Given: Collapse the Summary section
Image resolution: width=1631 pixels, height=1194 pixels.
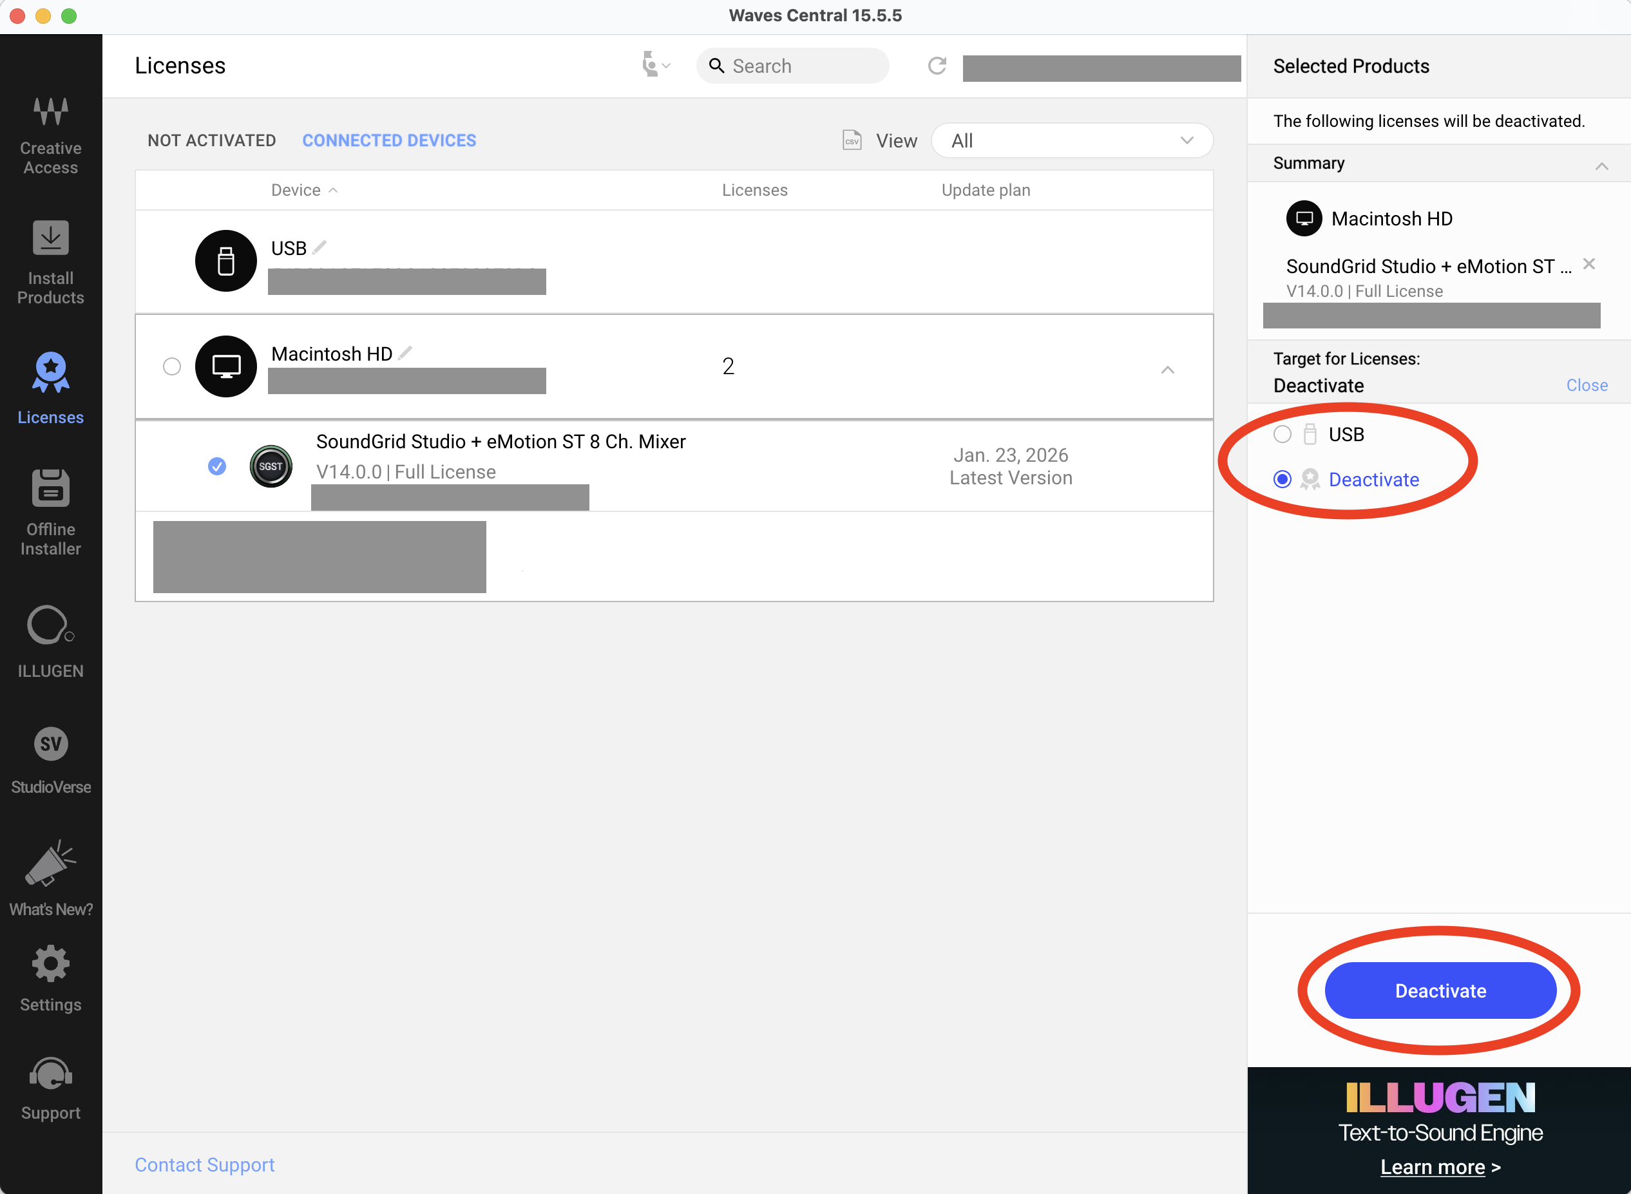Looking at the screenshot, I should (1601, 166).
